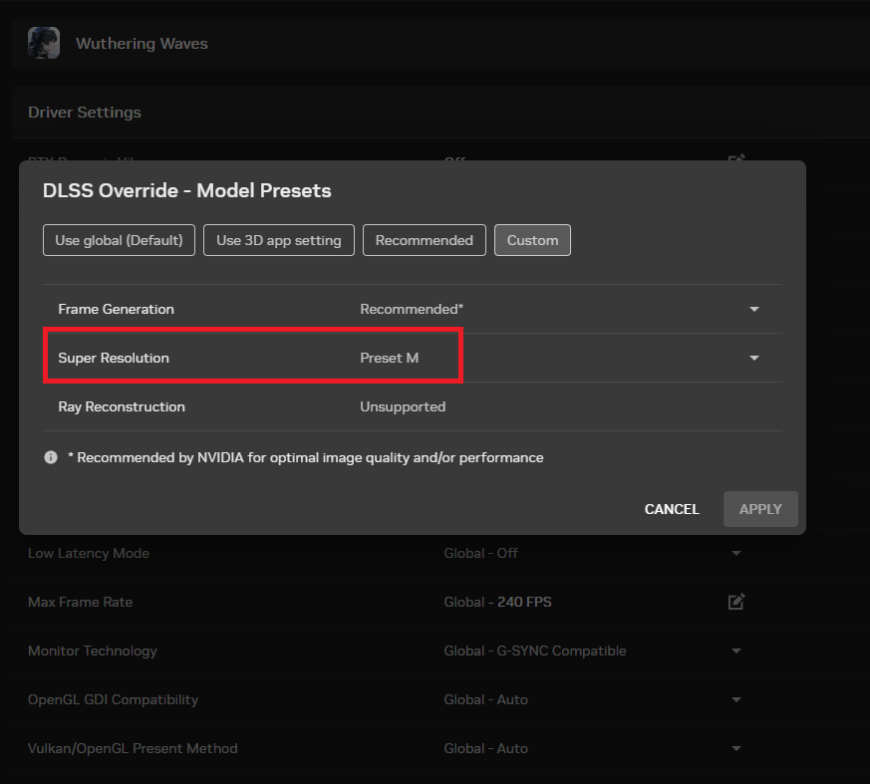The height and width of the screenshot is (784, 870).
Task: Click Global - 240 FPS value
Action: point(497,602)
